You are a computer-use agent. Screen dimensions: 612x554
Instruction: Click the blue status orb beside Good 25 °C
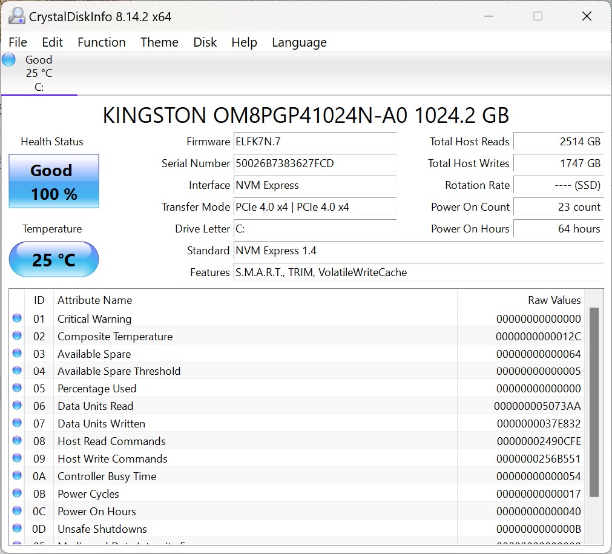click(x=8, y=60)
